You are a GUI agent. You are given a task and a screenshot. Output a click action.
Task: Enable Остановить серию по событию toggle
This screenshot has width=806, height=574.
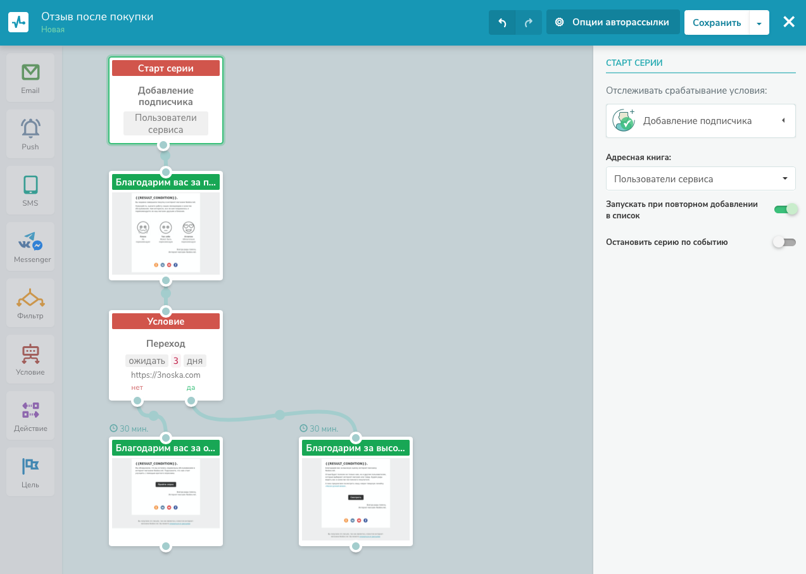[784, 242]
